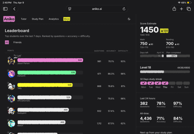Open the Analytics tab

pos(54,19)
